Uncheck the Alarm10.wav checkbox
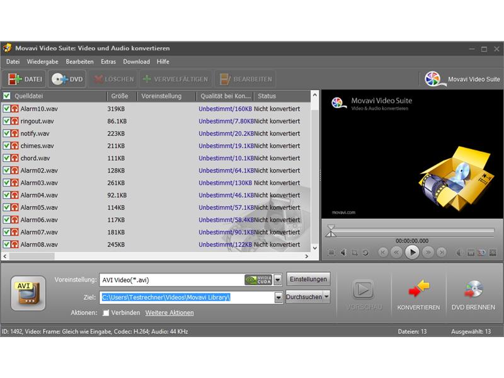The image size is (504, 378). 6,108
